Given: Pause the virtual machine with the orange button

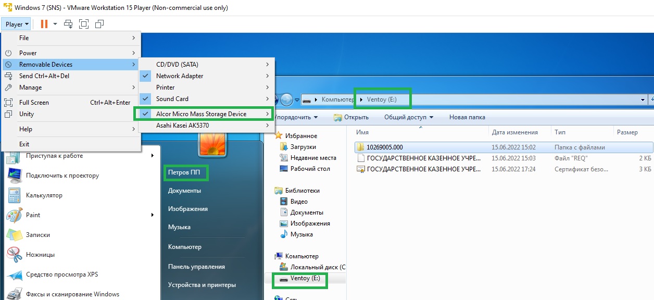Looking at the screenshot, I should [x=44, y=24].
